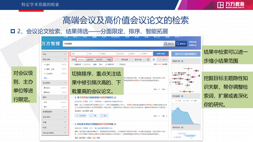This screenshot has width=253, height=142.
Task: Click the 搜论文 magnifier search button
Action: point(169,44)
